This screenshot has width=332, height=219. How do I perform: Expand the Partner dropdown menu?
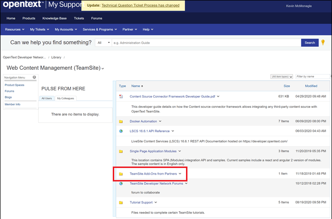pyautogui.click(x=130, y=29)
